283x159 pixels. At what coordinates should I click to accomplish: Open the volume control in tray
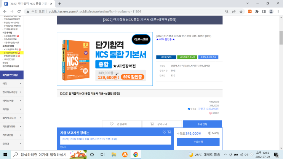(x=246, y=155)
